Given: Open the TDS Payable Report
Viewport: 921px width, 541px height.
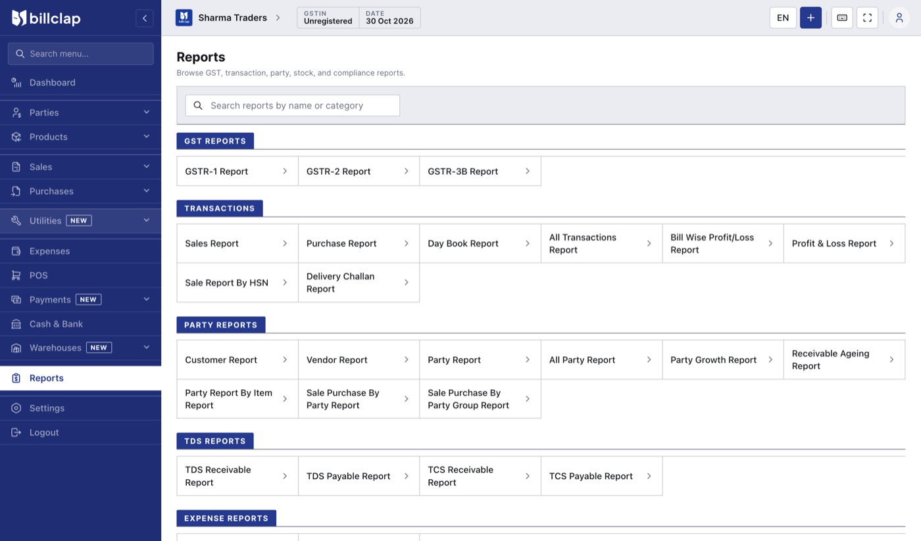Looking at the screenshot, I should [359, 476].
